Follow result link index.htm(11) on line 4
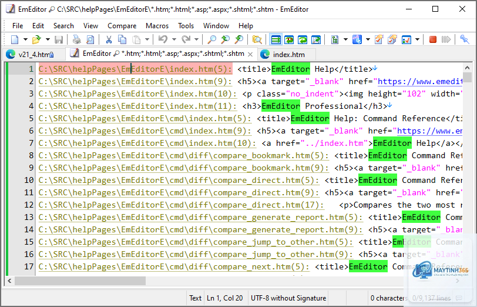This screenshot has width=477, height=307. [137, 106]
